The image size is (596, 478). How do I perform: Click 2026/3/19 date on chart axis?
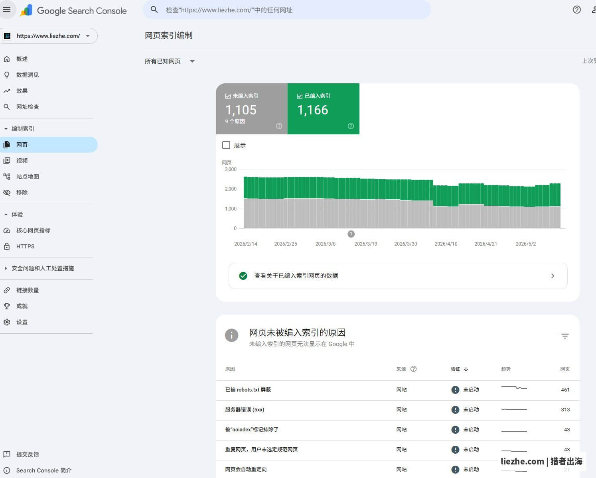[x=366, y=244]
